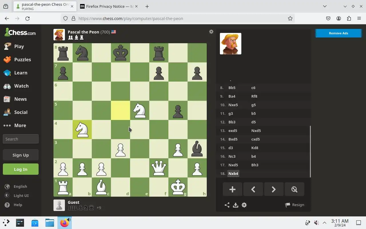This screenshot has height=229, width=366.
Task: Reload the current page
Action: (x=27, y=18)
